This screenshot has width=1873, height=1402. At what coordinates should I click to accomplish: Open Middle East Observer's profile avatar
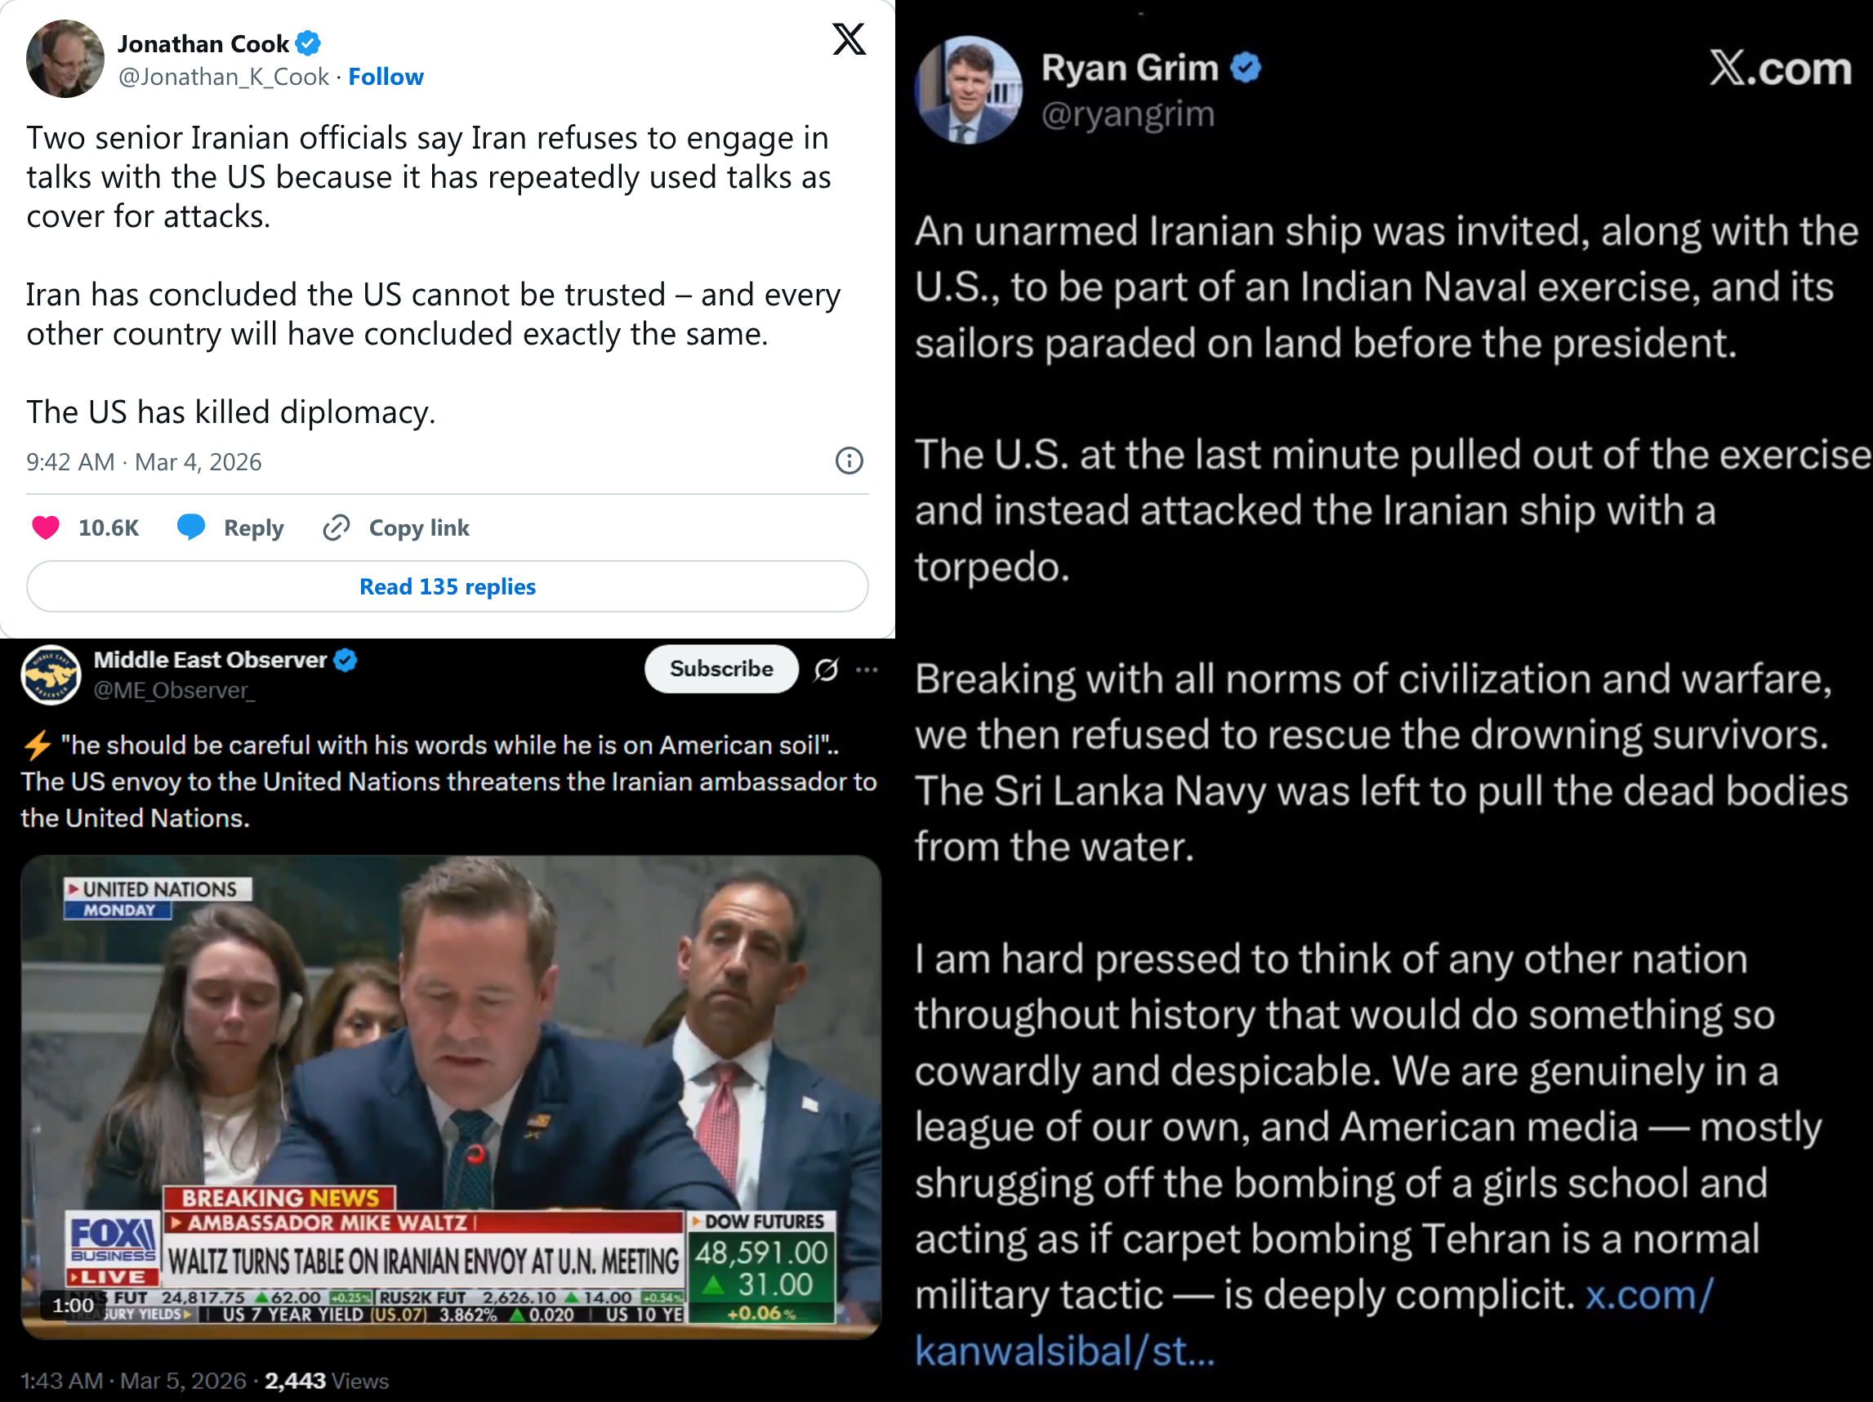click(51, 674)
